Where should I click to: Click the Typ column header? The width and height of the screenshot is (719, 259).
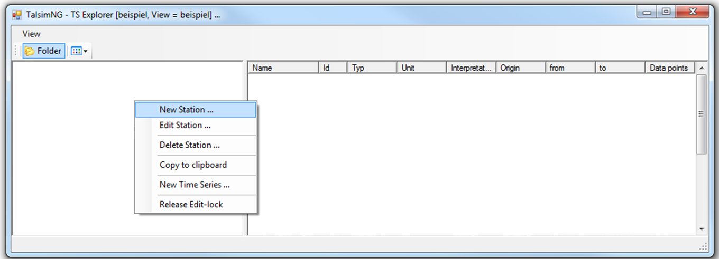372,68
